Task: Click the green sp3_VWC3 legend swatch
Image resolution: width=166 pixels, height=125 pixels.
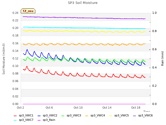Action: (63, 116)
